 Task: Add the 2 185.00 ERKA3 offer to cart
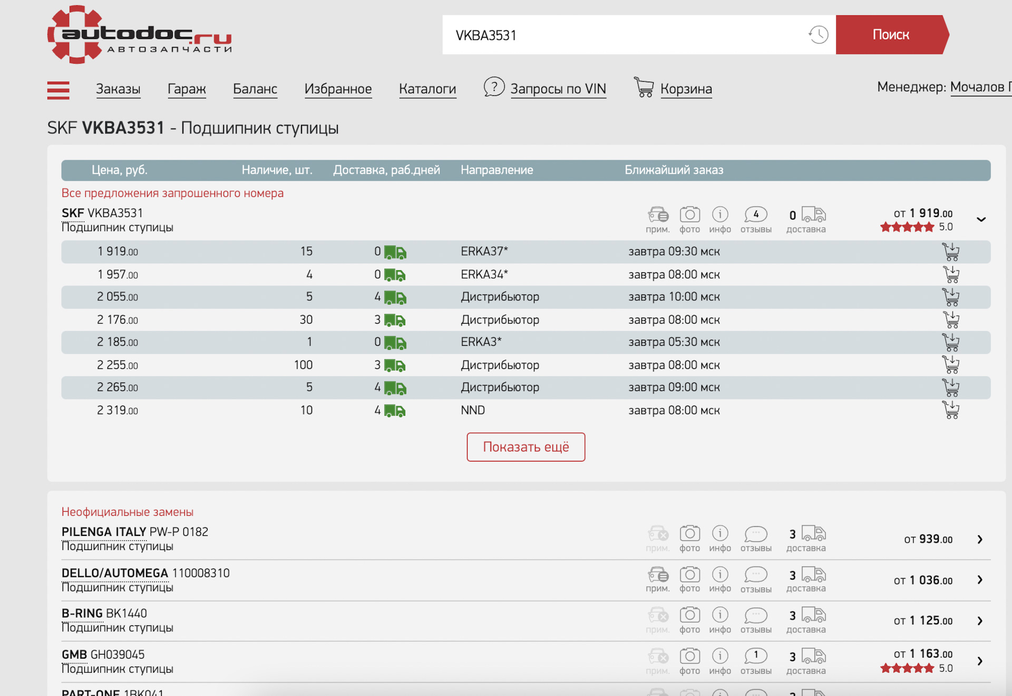[950, 342]
